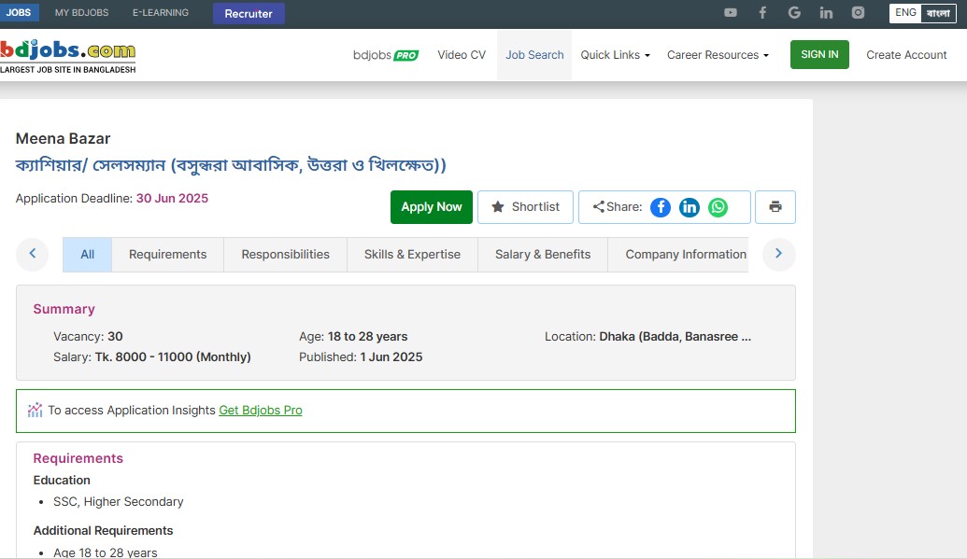The image size is (967, 559).
Task: Click the Education subheading
Action: [x=62, y=480]
